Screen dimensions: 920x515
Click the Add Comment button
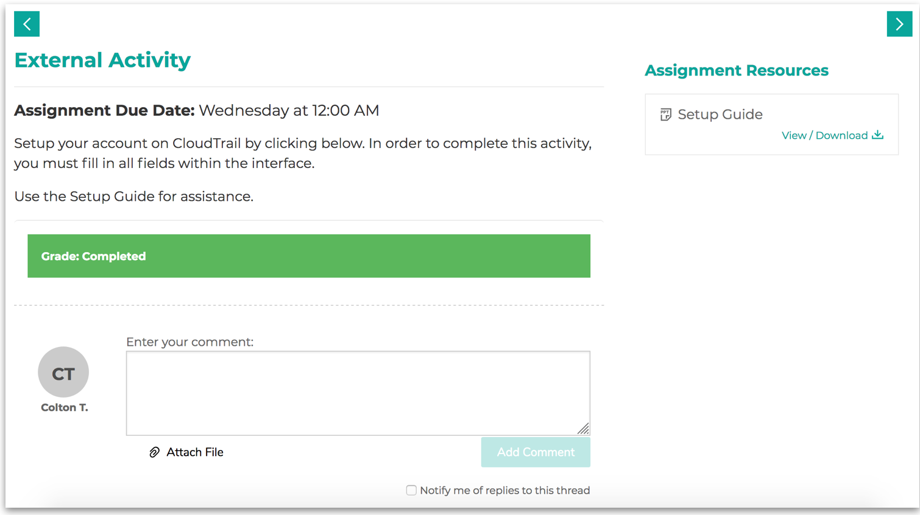(x=536, y=452)
